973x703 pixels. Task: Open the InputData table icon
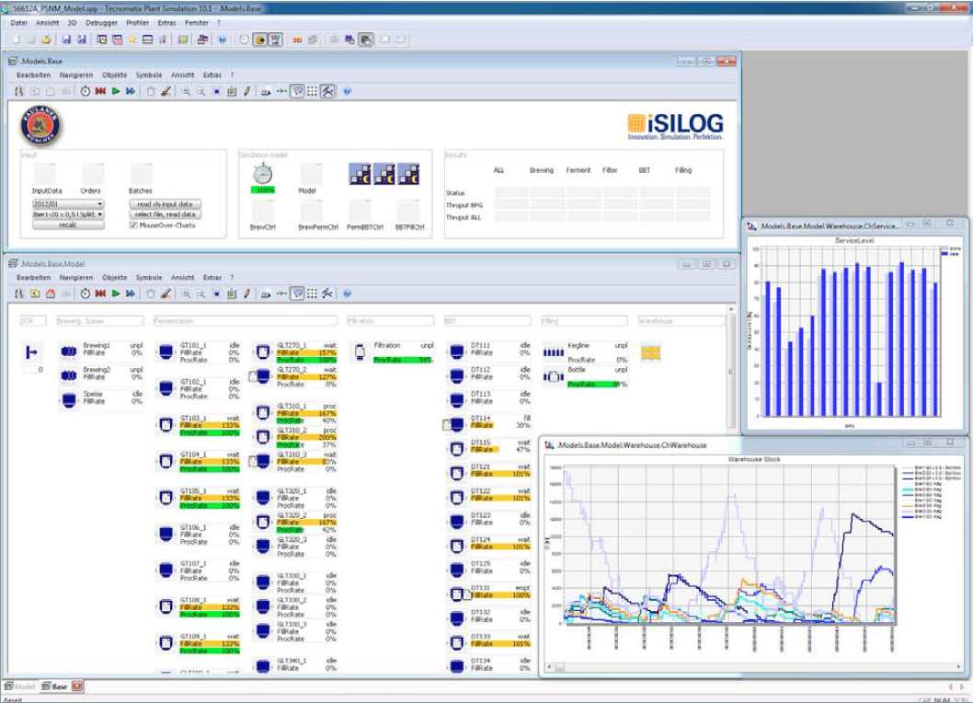pyautogui.click(x=45, y=174)
